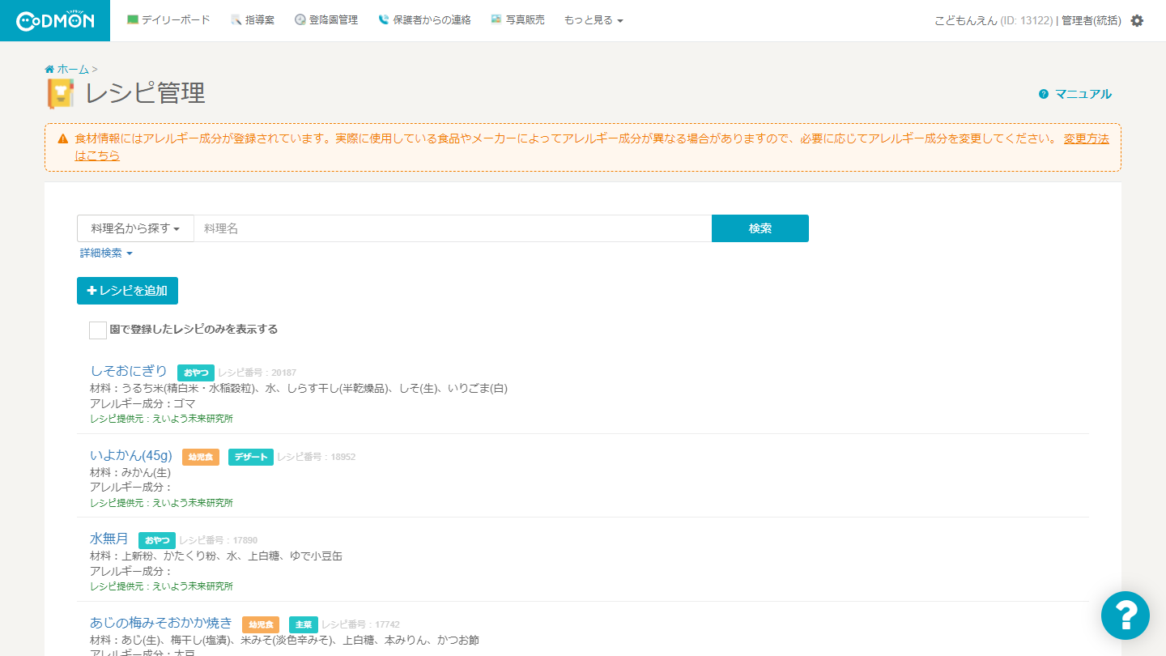Open the マニュアル link

(x=1083, y=94)
